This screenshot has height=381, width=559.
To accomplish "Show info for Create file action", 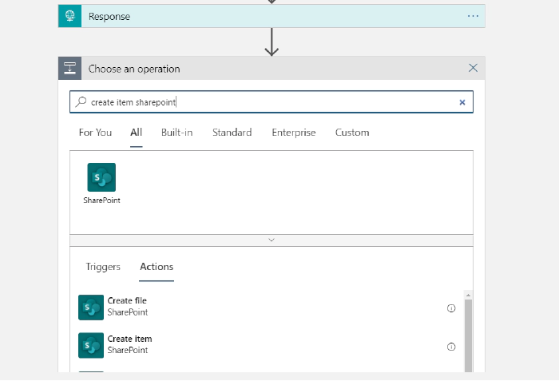I will click(451, 308).
